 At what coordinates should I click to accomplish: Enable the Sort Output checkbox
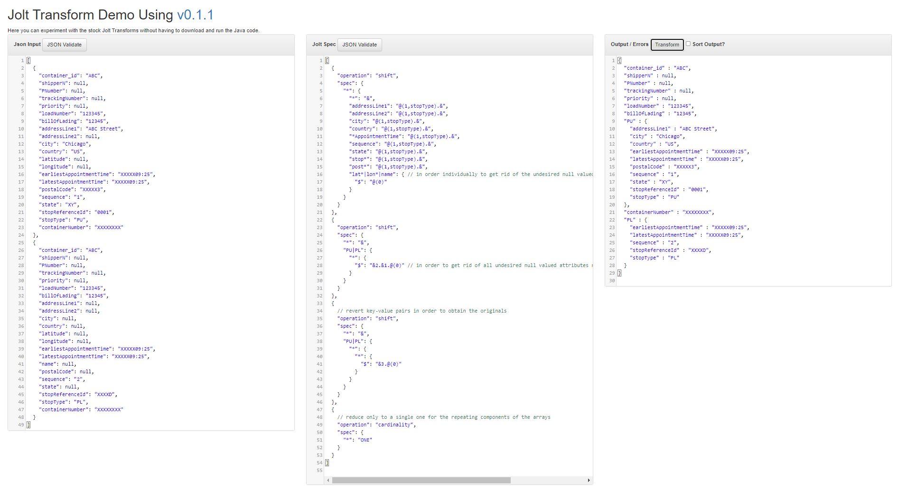pyautogui.click(x=688, y=44)
